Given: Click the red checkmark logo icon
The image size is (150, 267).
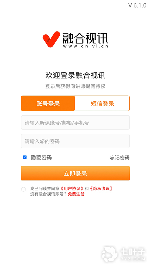Looking at the screenshot, I should click(x=51, y=39).
